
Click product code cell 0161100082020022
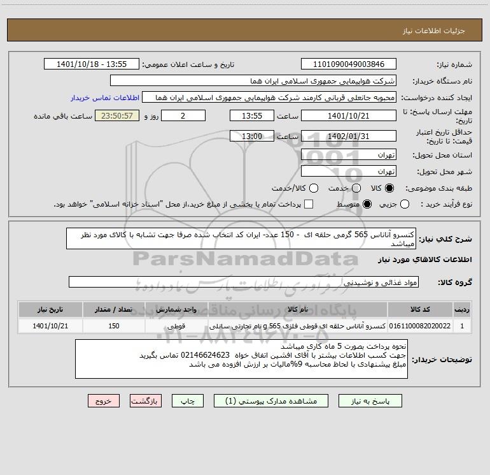[x=420, y=326]
